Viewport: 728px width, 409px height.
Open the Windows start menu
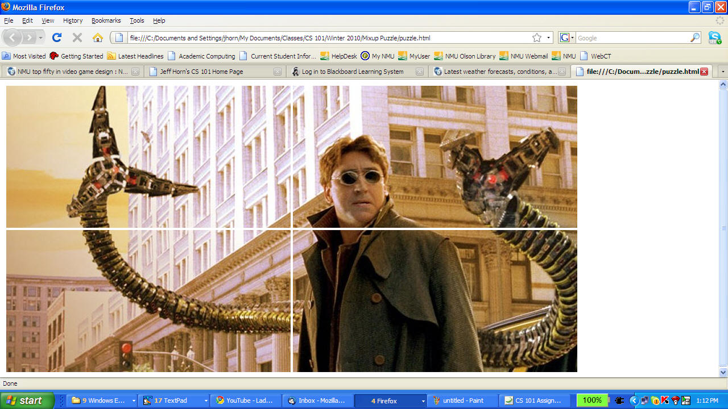click(27, 400)
